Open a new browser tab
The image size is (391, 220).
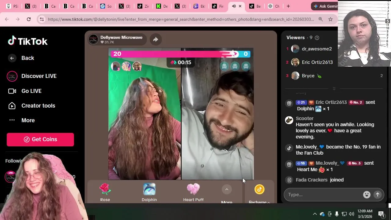(x=288, y=6)
